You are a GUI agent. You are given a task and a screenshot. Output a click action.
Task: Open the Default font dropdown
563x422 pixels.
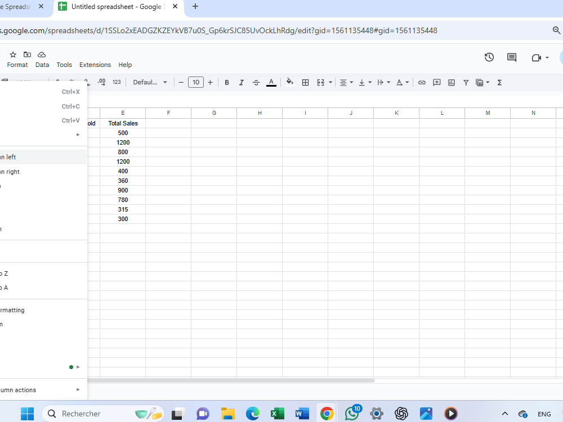click(150, 82)
